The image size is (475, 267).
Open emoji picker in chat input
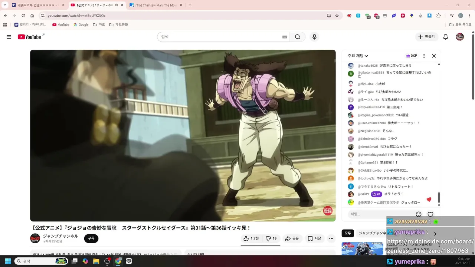click(x=419, y=214)
